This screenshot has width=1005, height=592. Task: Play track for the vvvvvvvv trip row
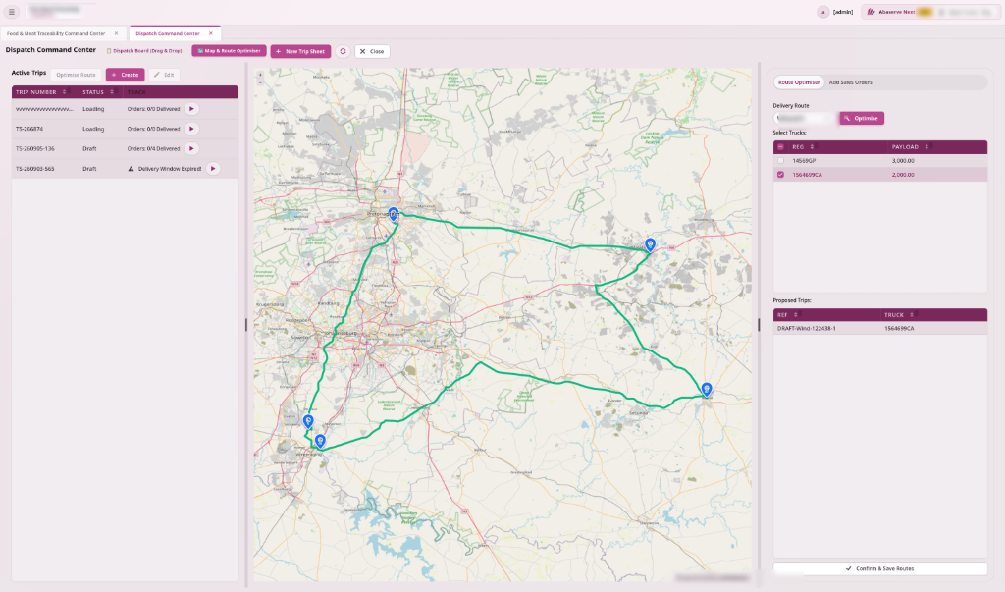click(191, 109)
